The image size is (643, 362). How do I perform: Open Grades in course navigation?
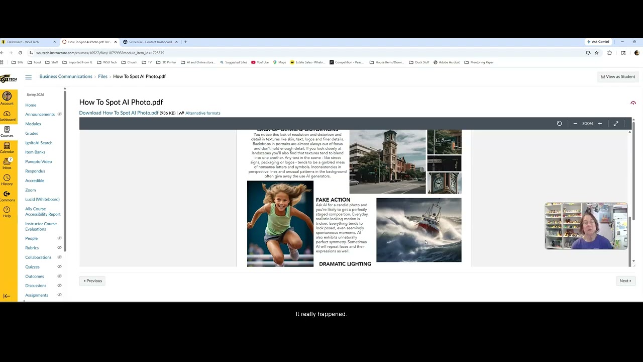tap(32, 133)
